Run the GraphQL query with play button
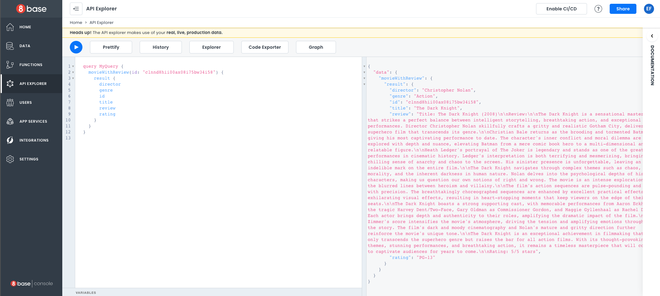Image resolution: width=660 pixels, height=296 pixels. (x=76, y=47)
